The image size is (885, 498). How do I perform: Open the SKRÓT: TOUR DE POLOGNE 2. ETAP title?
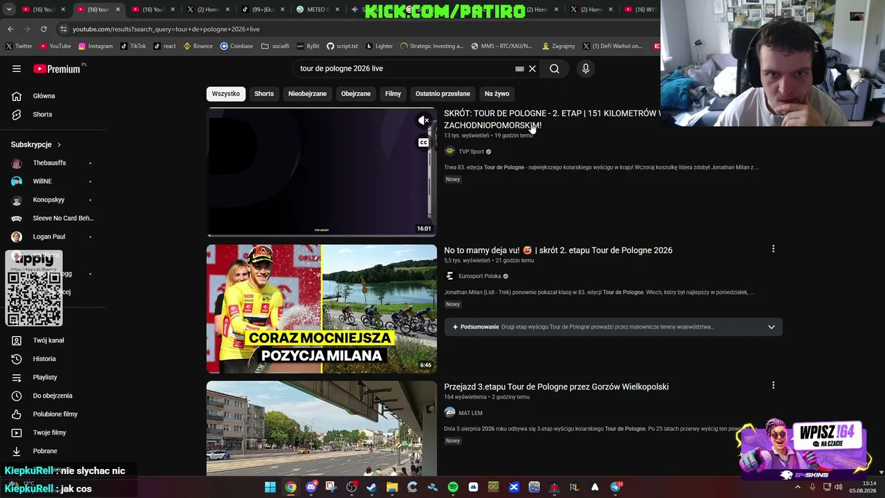click(552, 119)
